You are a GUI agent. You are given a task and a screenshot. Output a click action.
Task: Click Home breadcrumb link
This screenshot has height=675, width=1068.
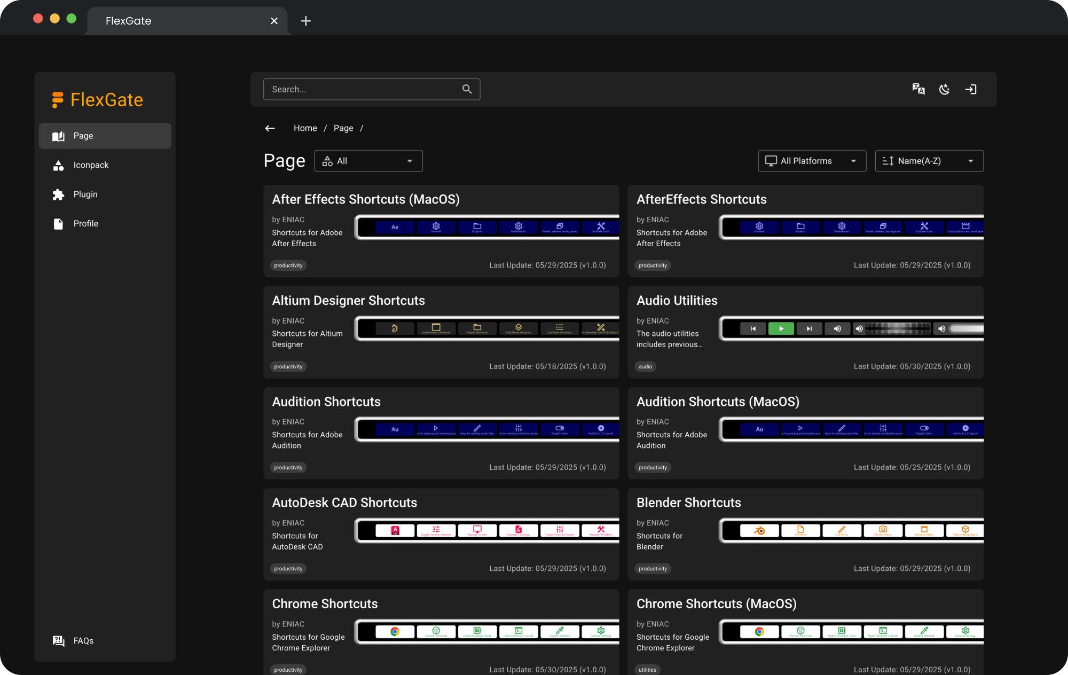(x=305, y=128)
